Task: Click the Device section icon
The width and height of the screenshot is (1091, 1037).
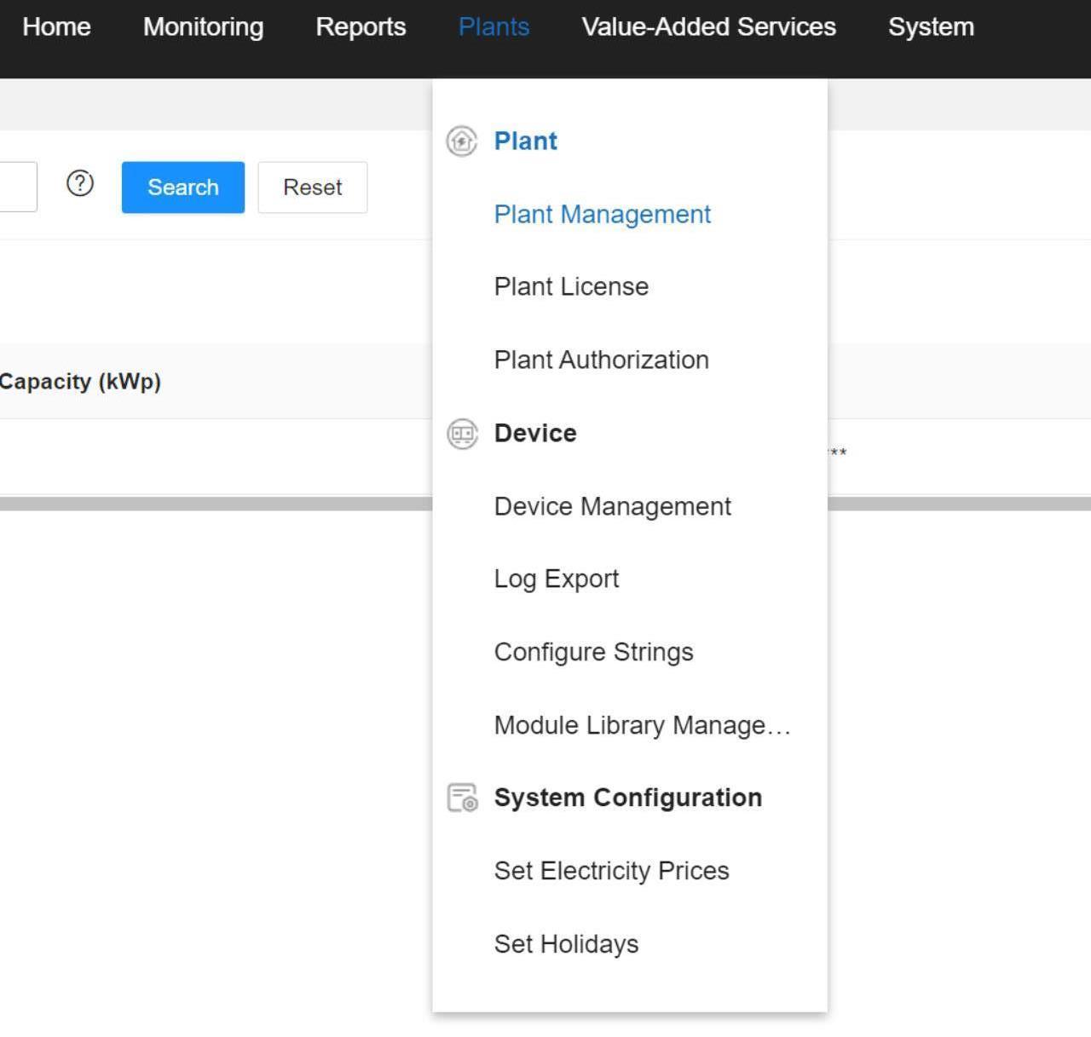Action: pyautogui.click(x=462, y=434)
